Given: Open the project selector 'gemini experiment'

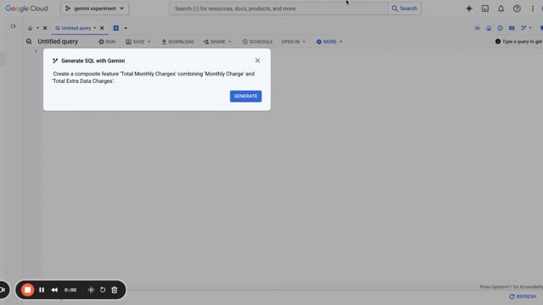Looking at the screenshot, I should pos(94,8).
